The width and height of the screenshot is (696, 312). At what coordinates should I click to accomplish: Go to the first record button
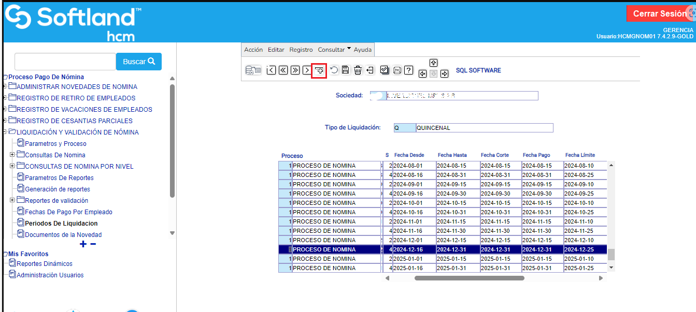[x=271, y=70]
